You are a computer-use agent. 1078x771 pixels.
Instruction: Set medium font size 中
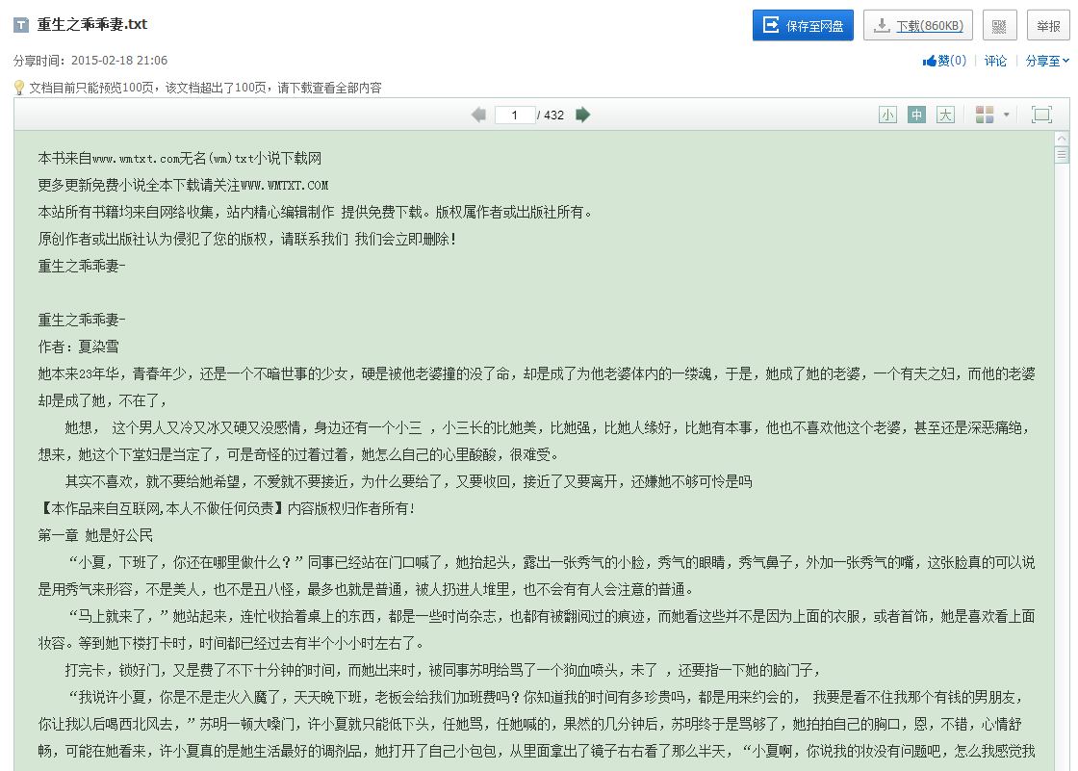click(x=916, y=115)
